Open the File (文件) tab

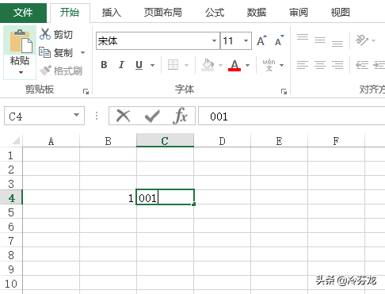coord(23,13)
